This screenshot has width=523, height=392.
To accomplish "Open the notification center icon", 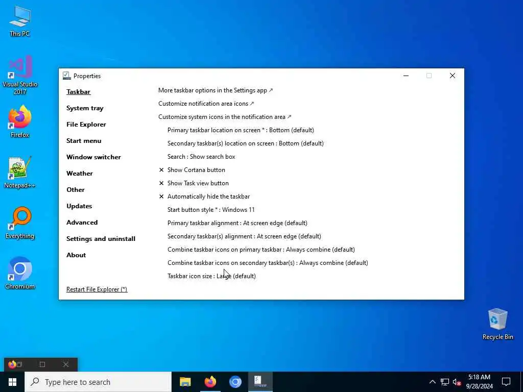I will coord(506,382).
